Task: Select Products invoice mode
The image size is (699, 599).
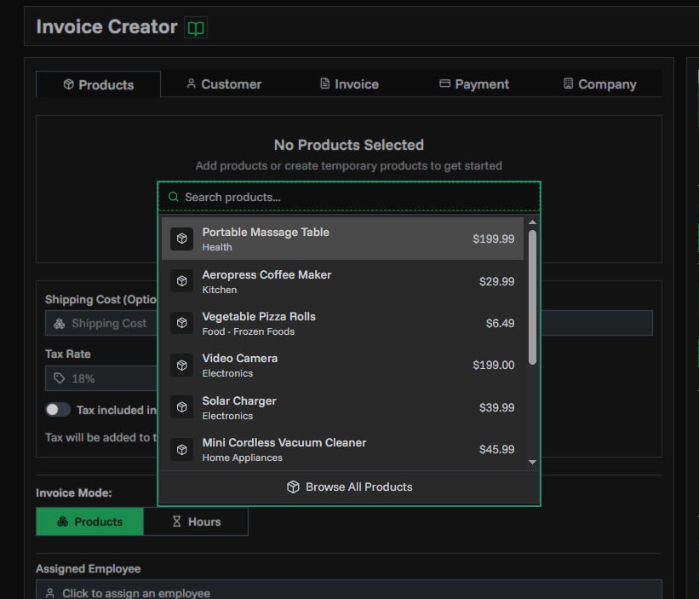Action: (89, 521)
